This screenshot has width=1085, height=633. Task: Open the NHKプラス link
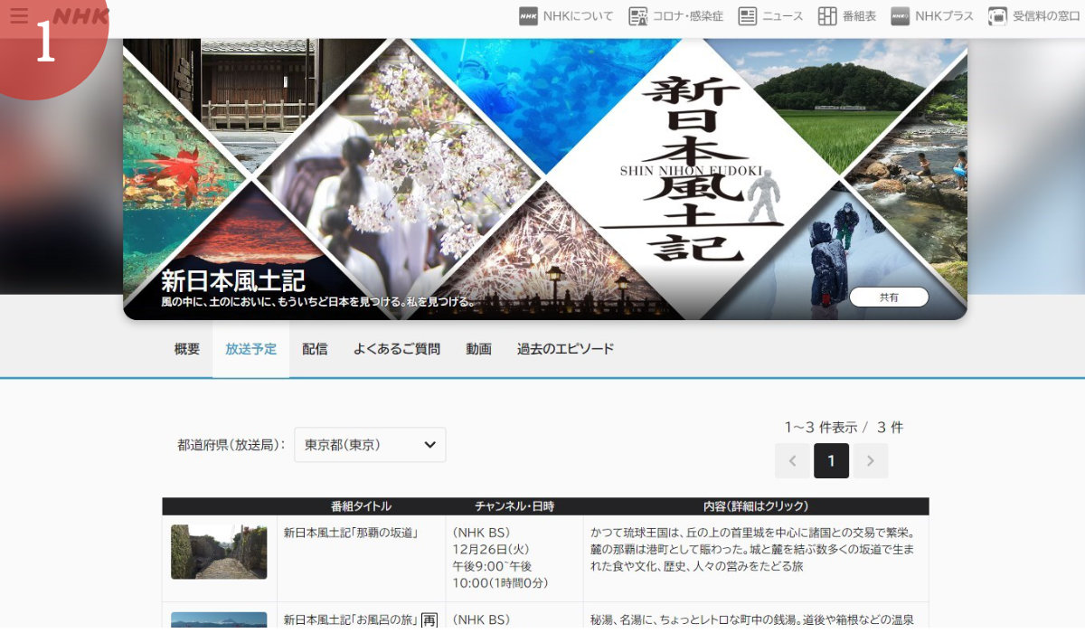coord(944,16)
